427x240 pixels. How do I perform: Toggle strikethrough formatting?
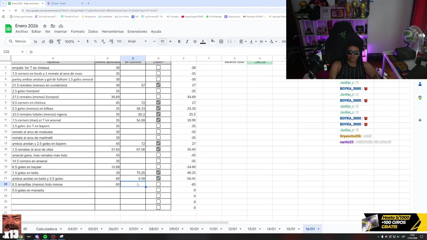click(x=195, y=41)
